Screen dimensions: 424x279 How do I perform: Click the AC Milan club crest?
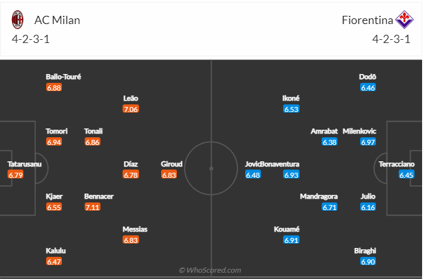17,20
